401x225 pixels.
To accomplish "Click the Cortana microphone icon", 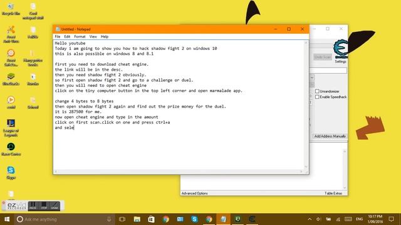I will (109, 219).
